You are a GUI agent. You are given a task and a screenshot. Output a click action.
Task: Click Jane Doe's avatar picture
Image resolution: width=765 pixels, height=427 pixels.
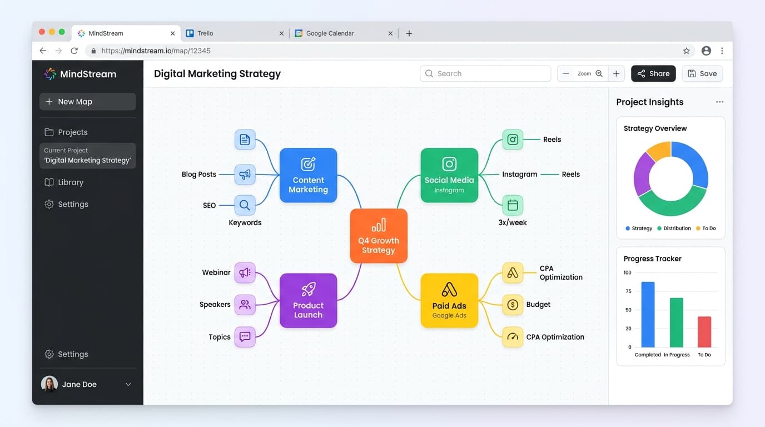coord(49,384)
